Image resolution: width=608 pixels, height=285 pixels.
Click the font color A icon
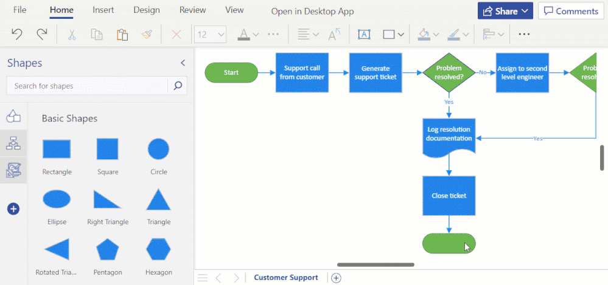pos(244,34)
